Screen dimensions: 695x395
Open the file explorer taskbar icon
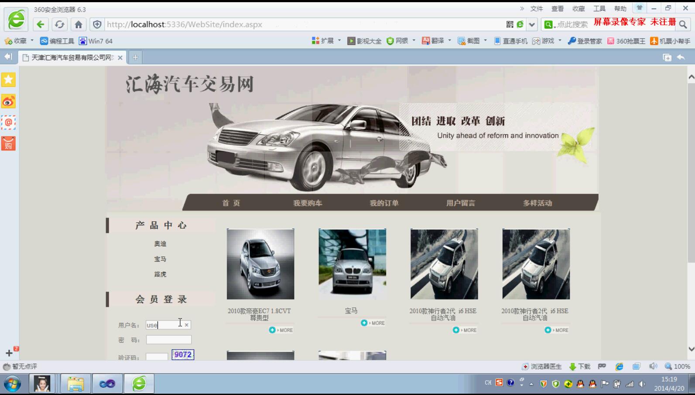click(x=75, y=384)
